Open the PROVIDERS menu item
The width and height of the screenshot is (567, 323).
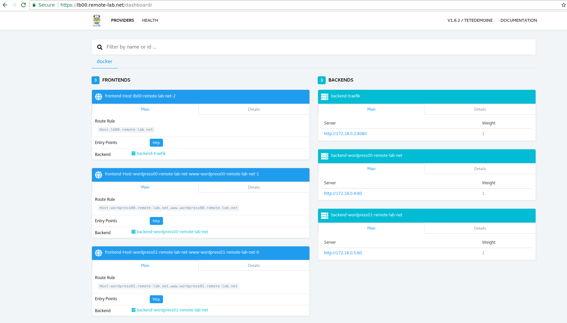pos(122,20)
